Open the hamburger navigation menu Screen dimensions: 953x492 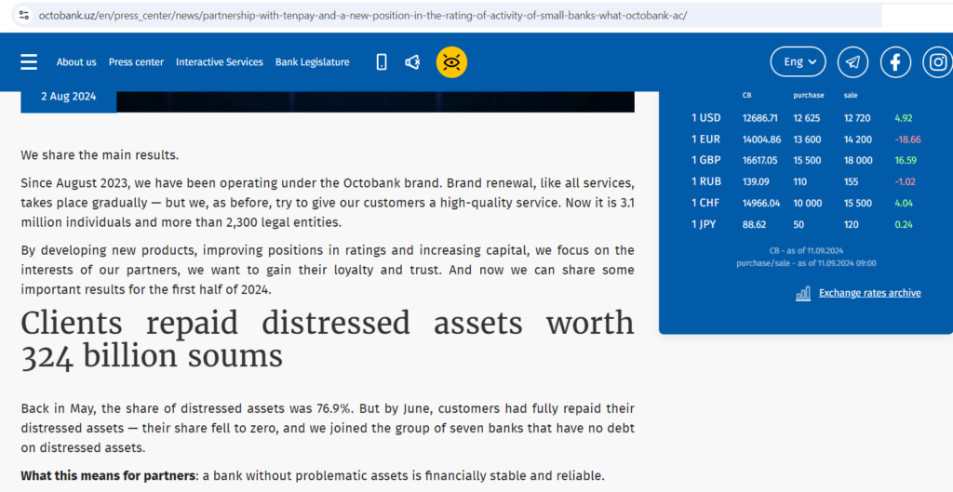click(29, 62)
